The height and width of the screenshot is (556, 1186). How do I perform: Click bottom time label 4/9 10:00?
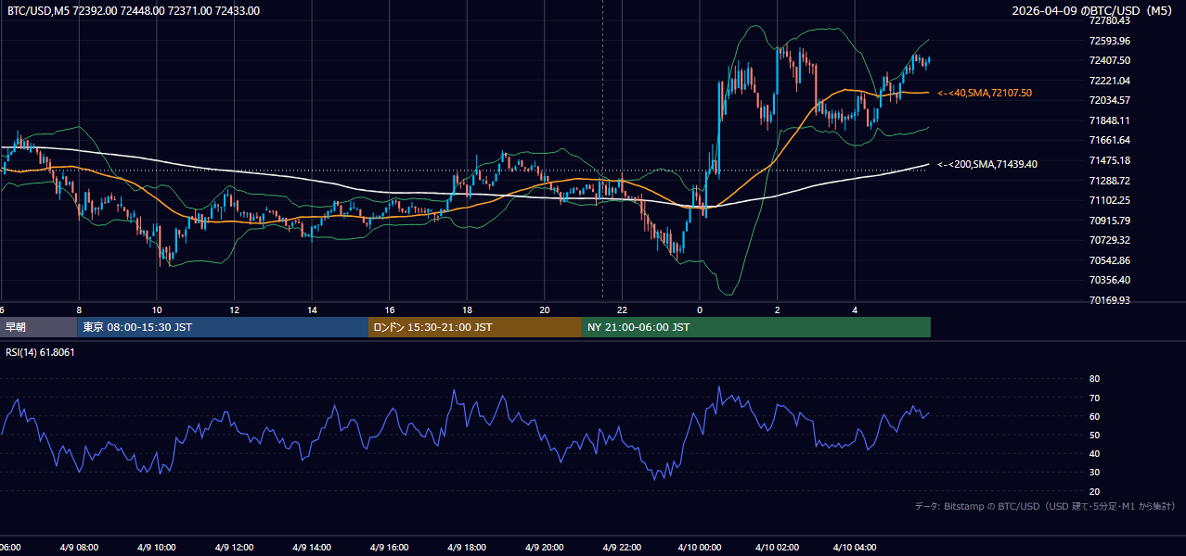tap(157, 548)
